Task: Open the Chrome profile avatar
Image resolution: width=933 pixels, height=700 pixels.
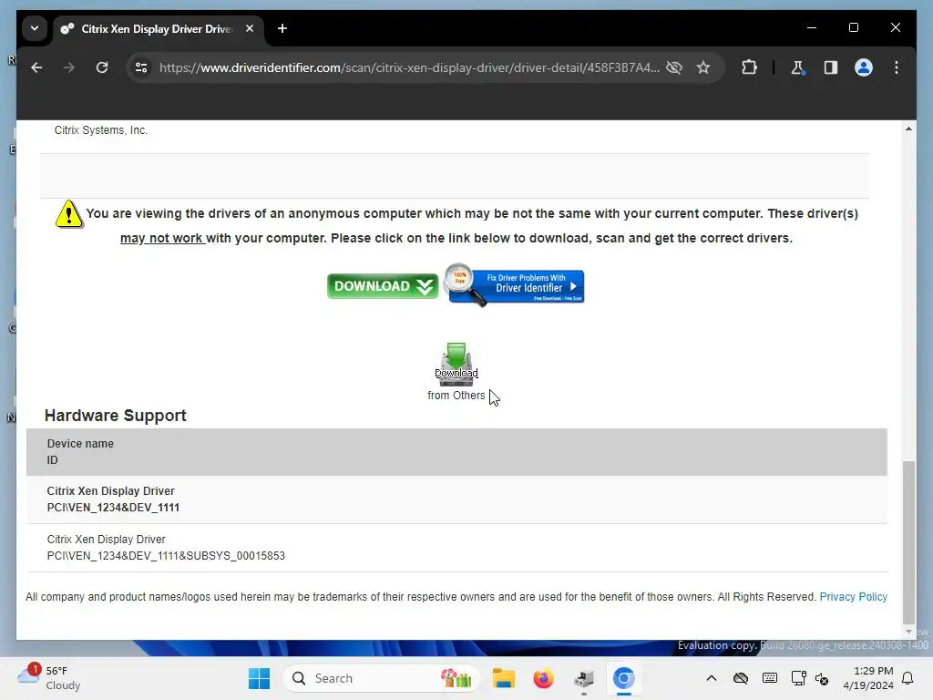Action: pyautogui.click(x=864, y=67)
